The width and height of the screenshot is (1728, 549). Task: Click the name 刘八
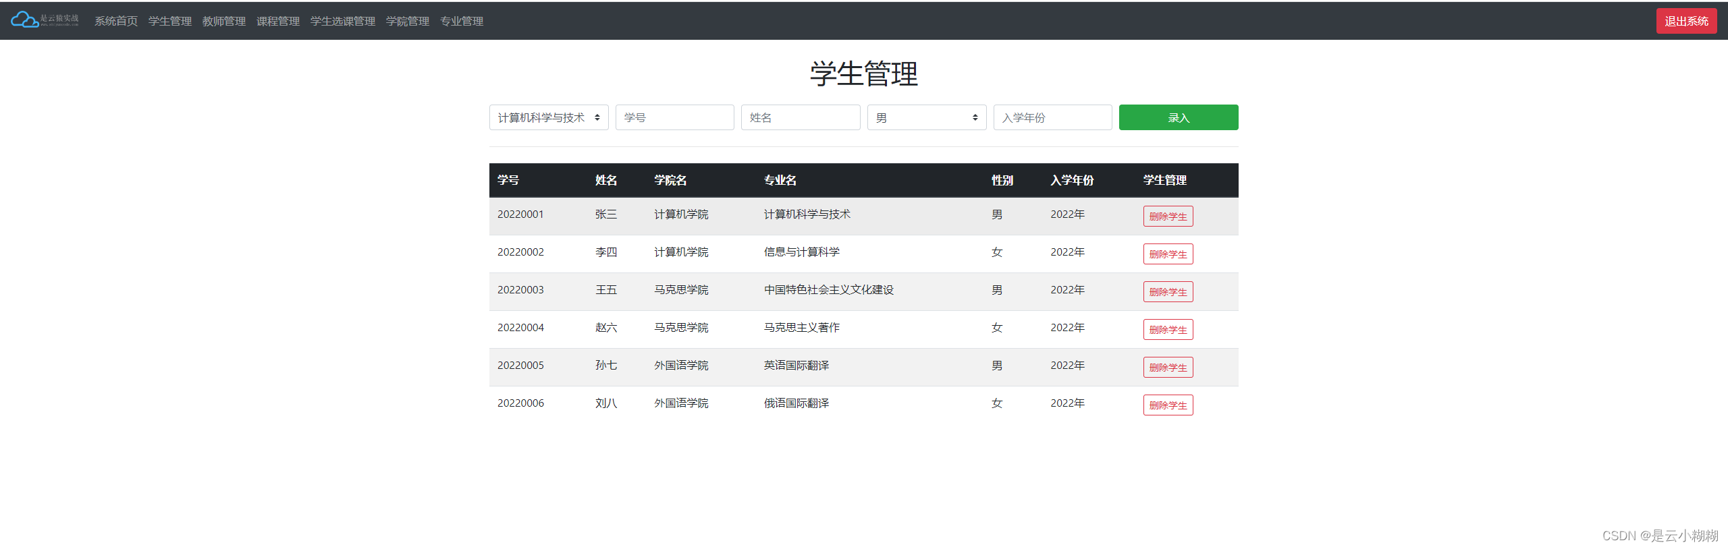click(x=606, y=403)
